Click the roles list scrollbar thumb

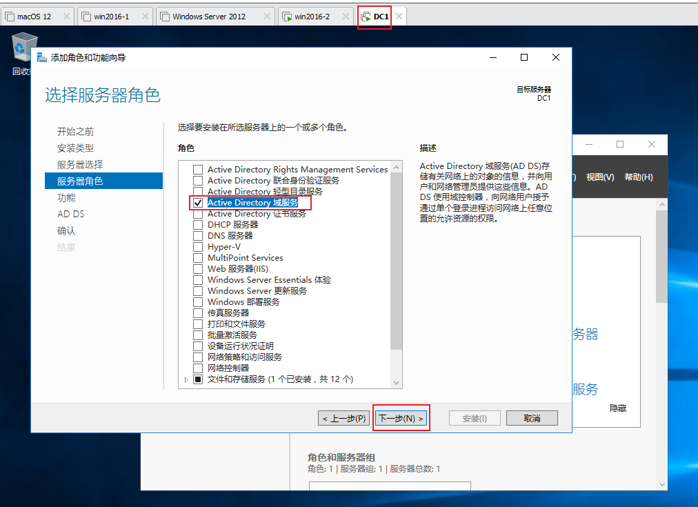pos(396,261)
